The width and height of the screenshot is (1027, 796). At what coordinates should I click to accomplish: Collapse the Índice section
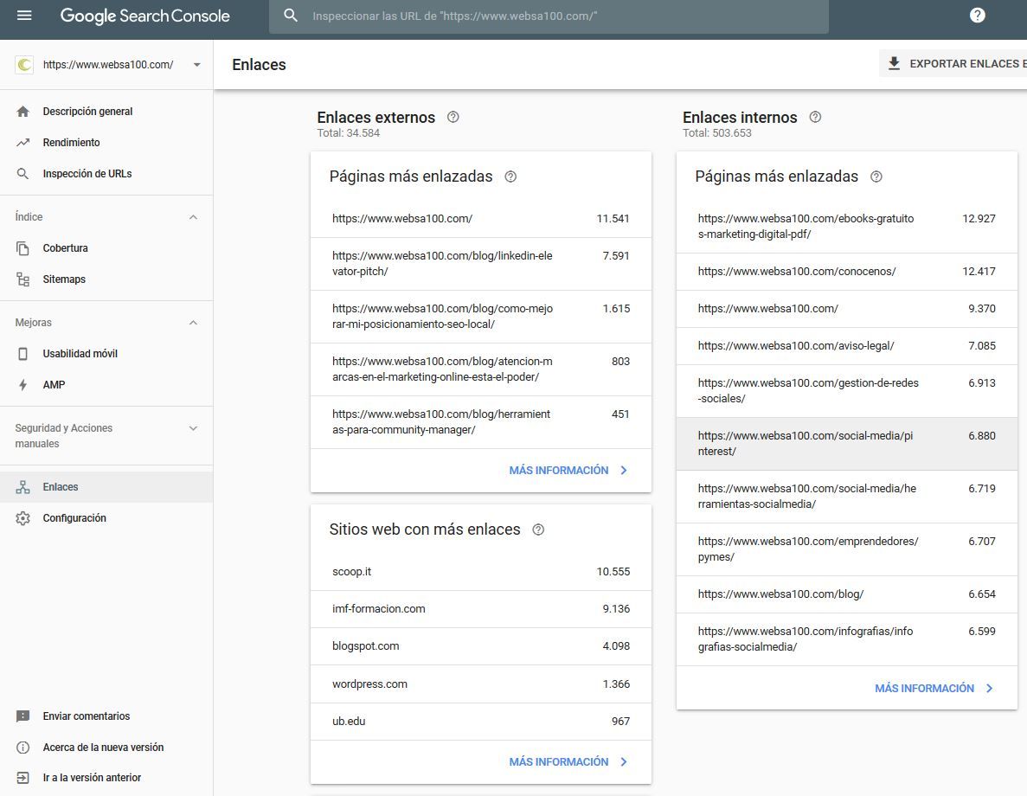(x=193, y=217)
